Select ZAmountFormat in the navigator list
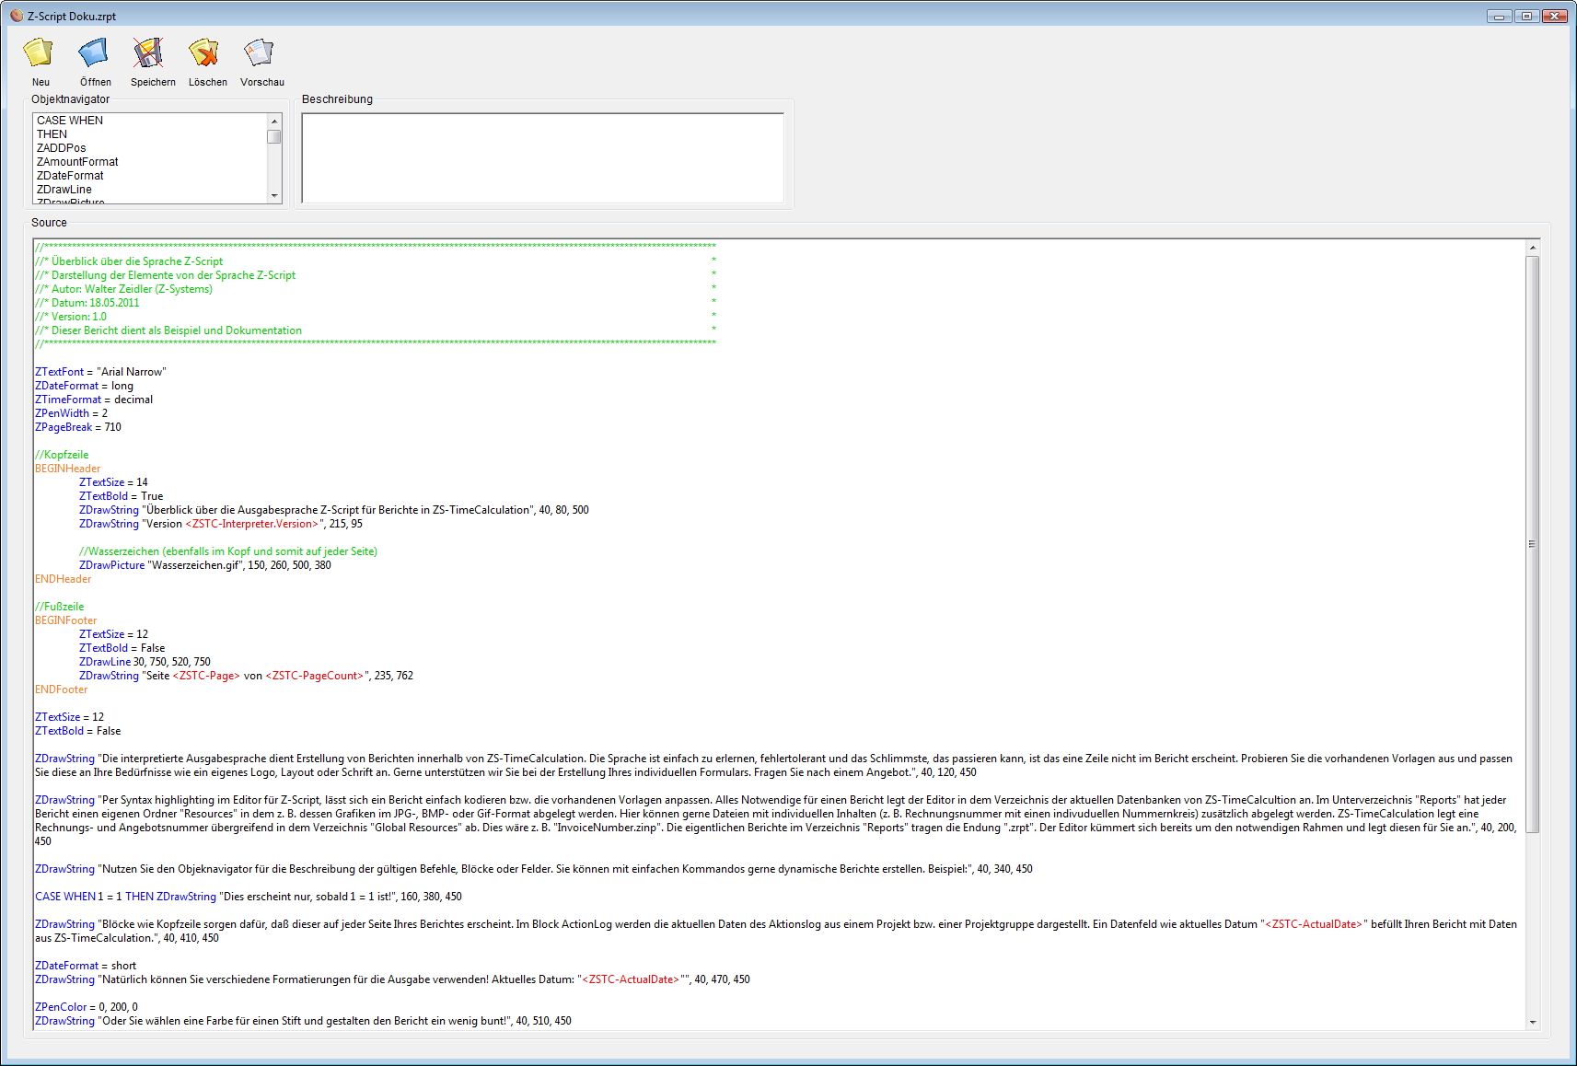Image resolution: width=1577 pixels, height=1066 pixels. (x=77, y=162)
